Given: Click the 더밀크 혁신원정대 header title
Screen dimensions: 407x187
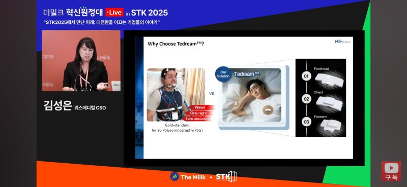Looking at the screenshot, I should point(73,12).
